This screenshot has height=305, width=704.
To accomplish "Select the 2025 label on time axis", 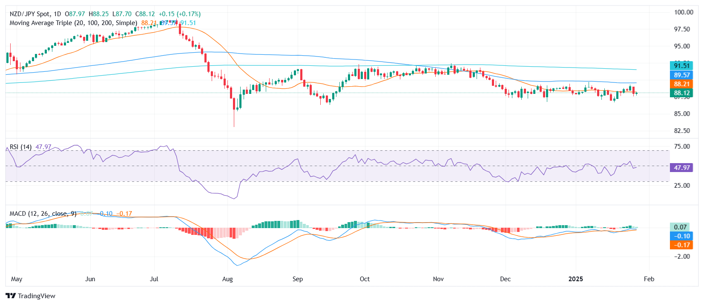I will click(576, 279).
